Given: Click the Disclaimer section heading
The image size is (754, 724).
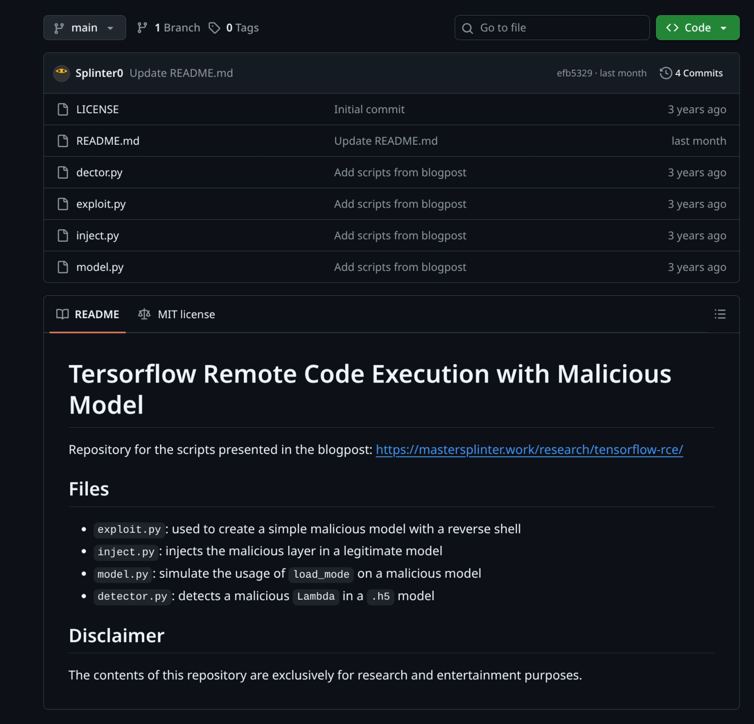Looking at the screenshot, I should (117, 636).
